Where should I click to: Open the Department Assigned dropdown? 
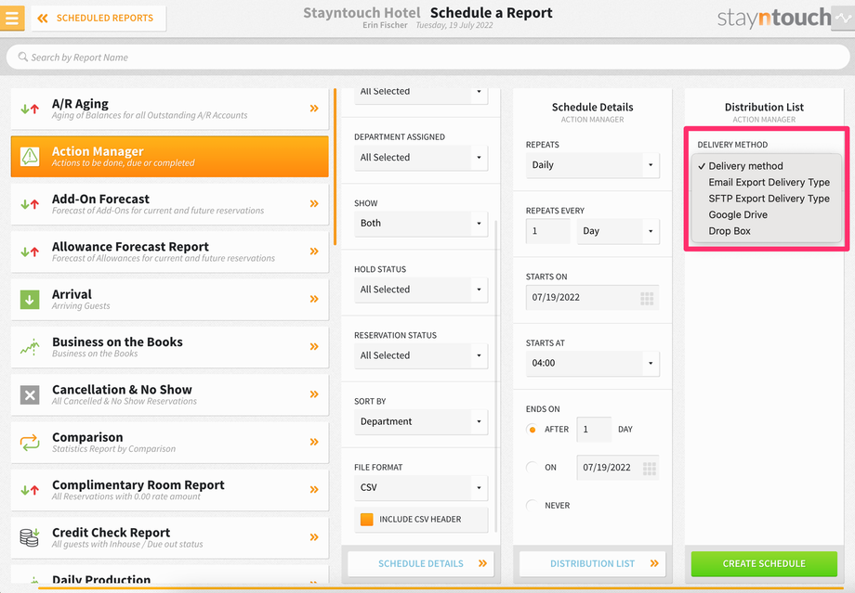click(x=421, y=158)
